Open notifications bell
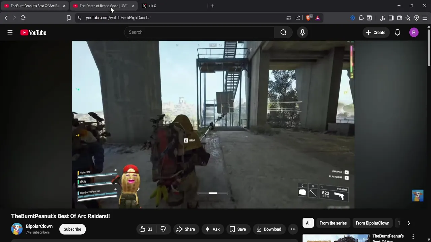431x242 pixels. point(398,32)
